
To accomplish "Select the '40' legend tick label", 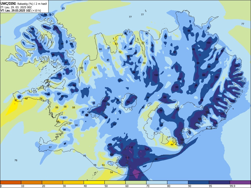I will (x=85, y=186).
